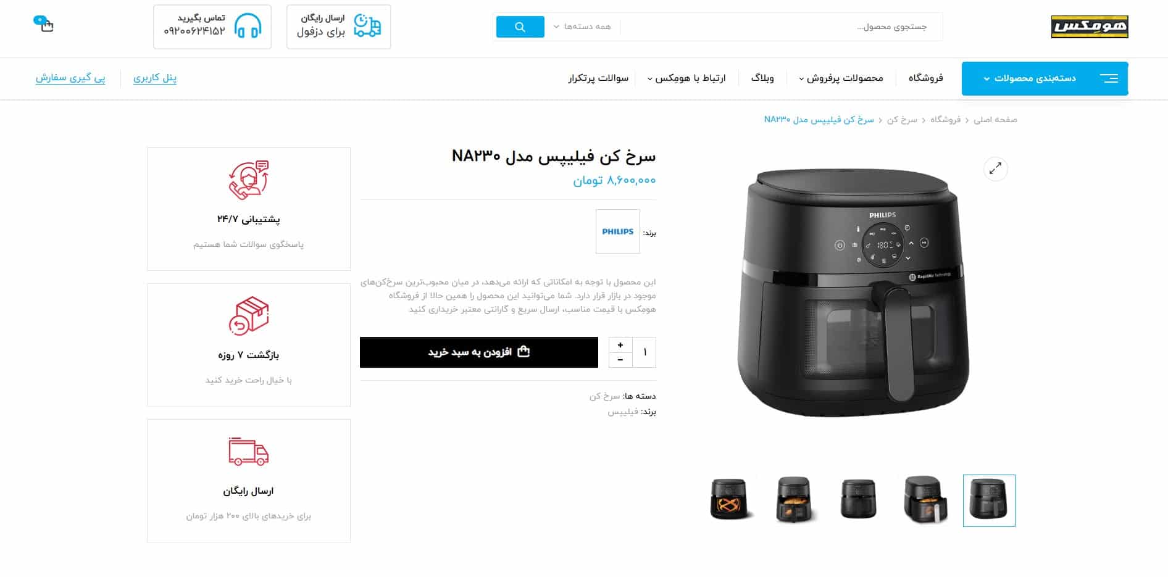
Task: Click the free delivery truck icon in header
Action: 367,26
